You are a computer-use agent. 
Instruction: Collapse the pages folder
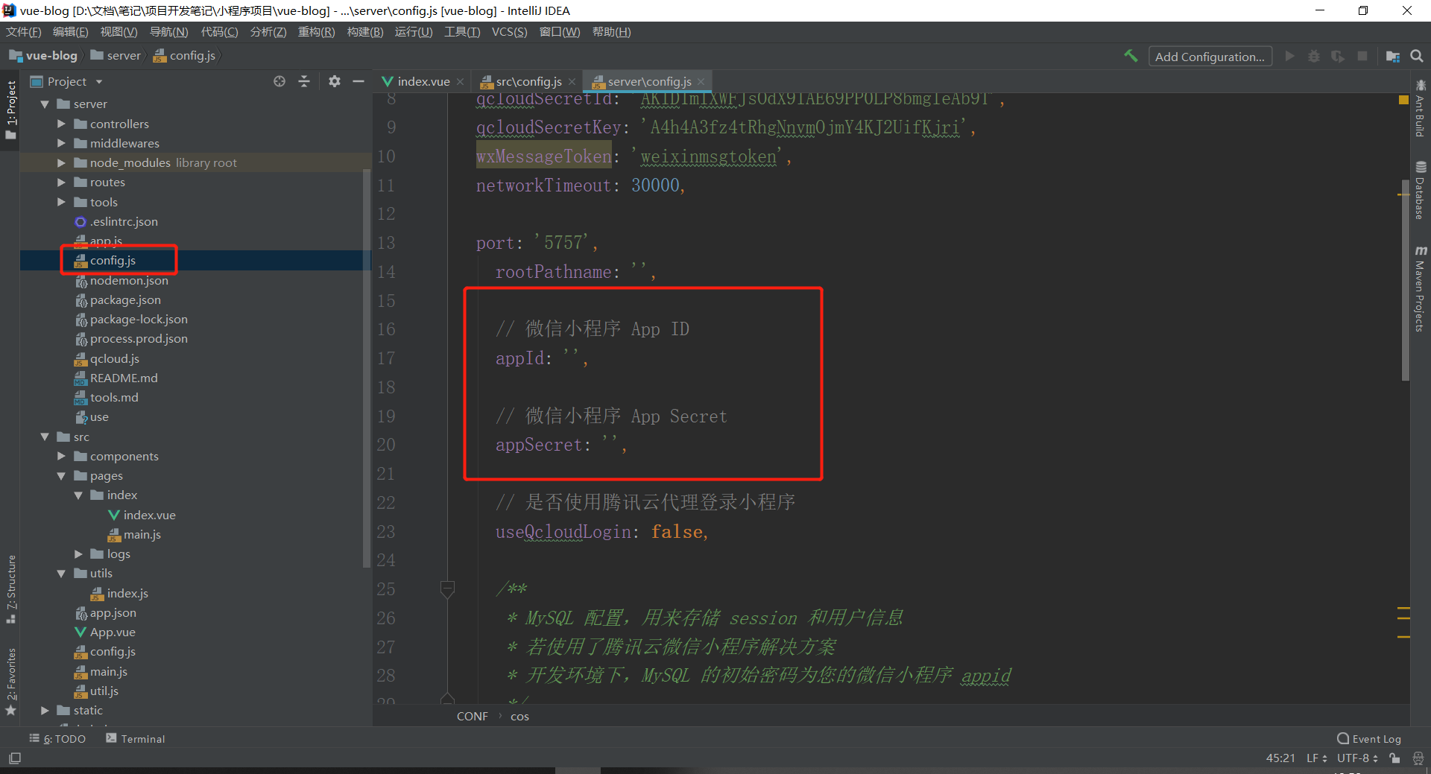coord(62,476)
